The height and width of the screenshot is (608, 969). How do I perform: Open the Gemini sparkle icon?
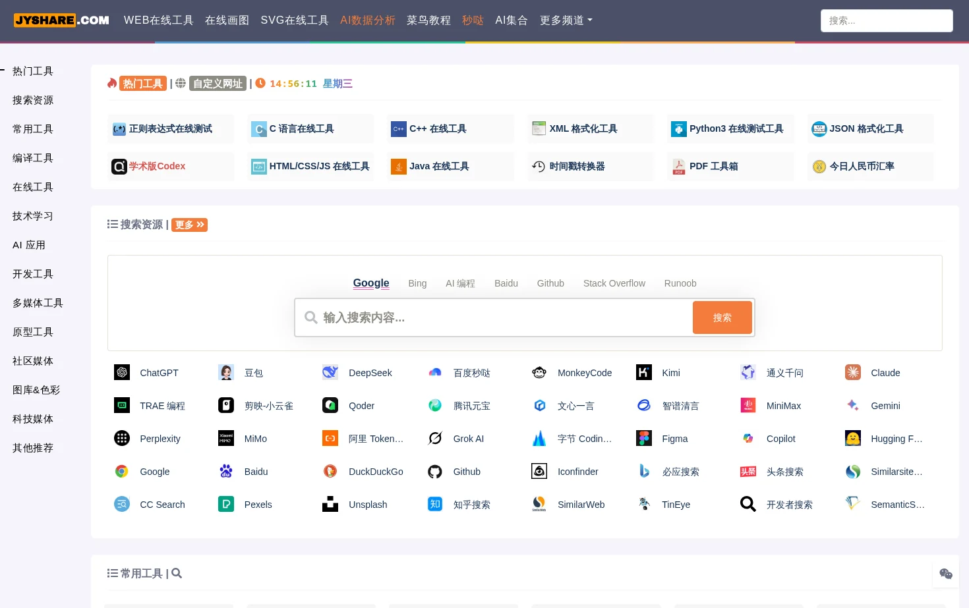853,406
